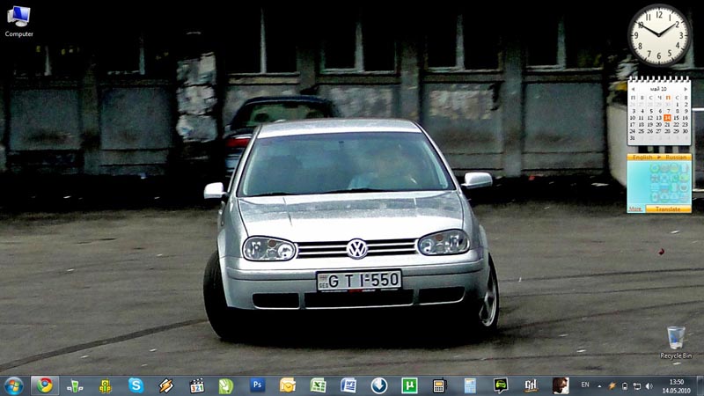Open the green drinking glass taskbar icon
The height and width of the screenshot is (396, 704).
click(x=75, y=385)
